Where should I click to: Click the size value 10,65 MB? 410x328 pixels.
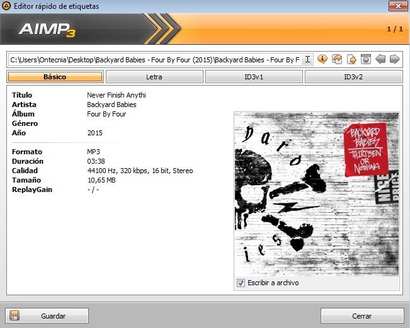point(101,180)
